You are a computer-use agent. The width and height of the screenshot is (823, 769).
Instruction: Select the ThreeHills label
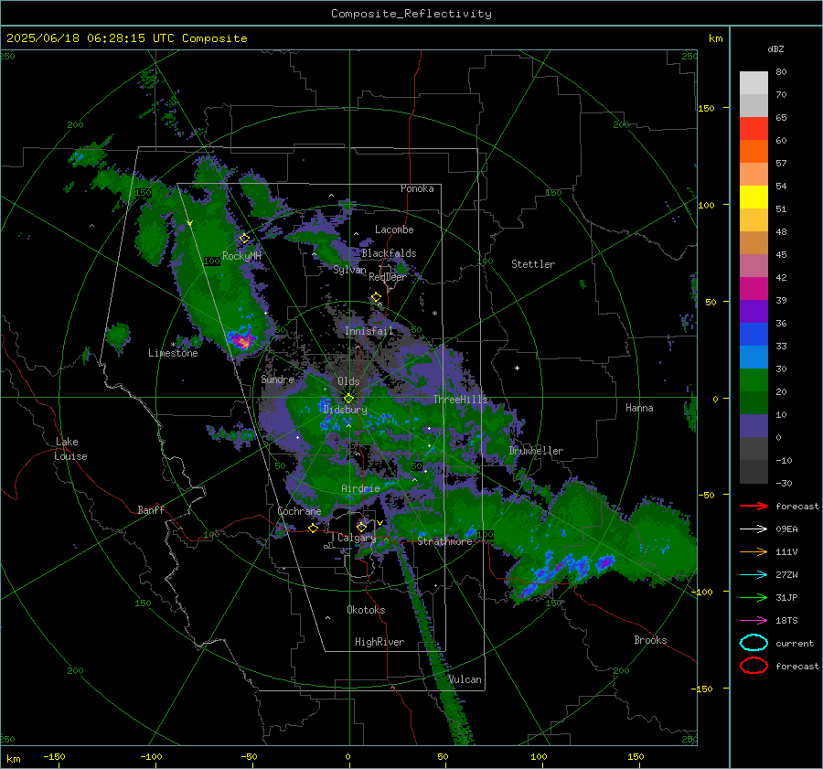(460, 400)
